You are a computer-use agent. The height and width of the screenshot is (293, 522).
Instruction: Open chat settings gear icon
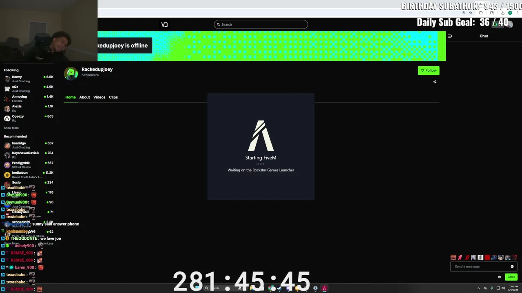click(x=500, y=277)
